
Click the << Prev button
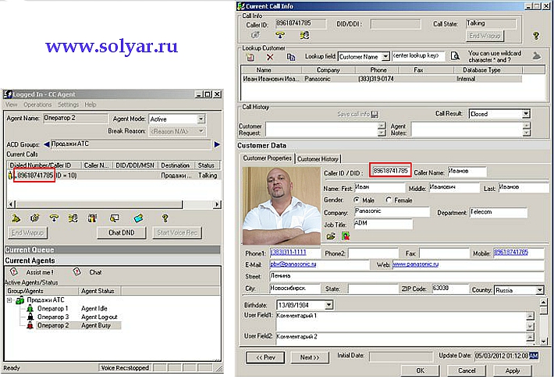pos(265,357)
